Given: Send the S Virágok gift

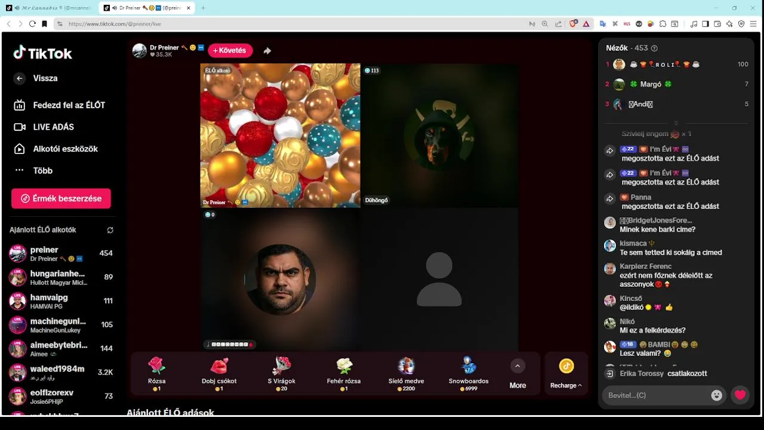Looking at the screenshot, I should tap(282, 373).
